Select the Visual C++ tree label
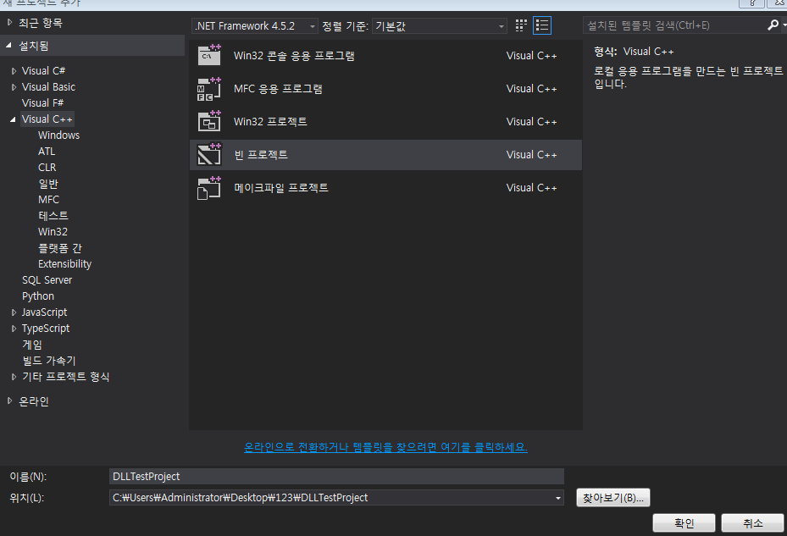Viewport: 787px width, 536px height. point(47,119)
